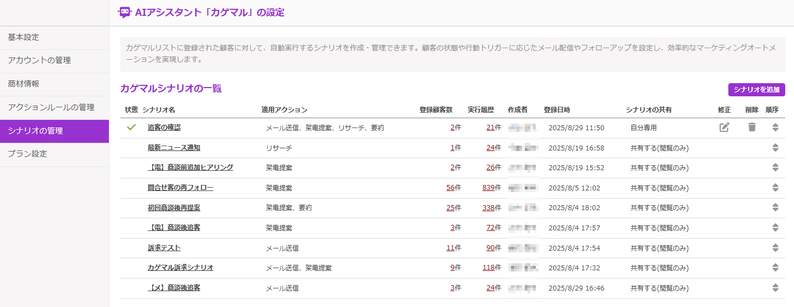Image resolution: width=794 pixels, height=307 pixels.
Task: Click the 56 registered customers link
Action: (x=450, y=188)
